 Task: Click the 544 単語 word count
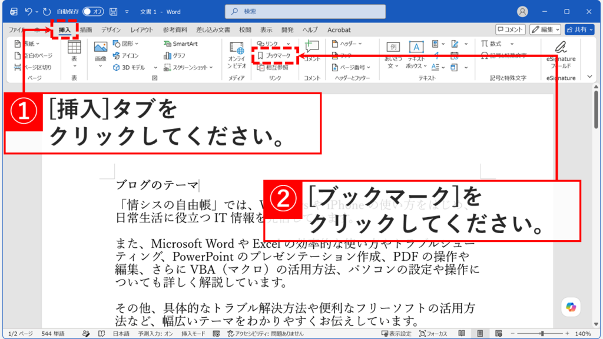tap(52, 334)
